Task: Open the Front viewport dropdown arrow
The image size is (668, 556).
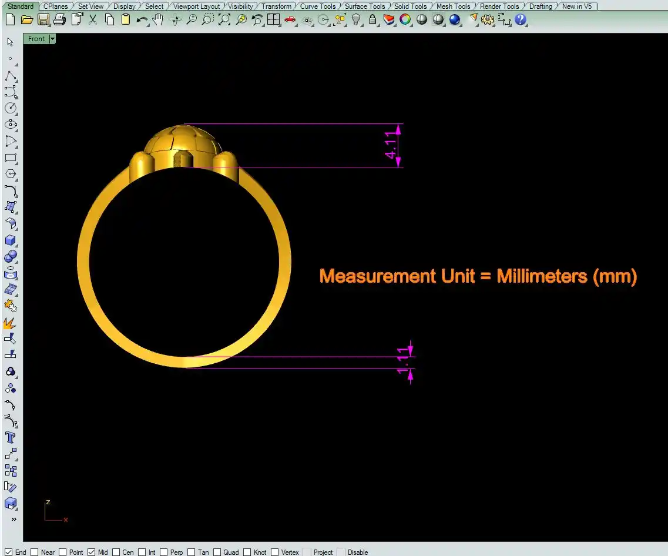Action: [52, 39]
